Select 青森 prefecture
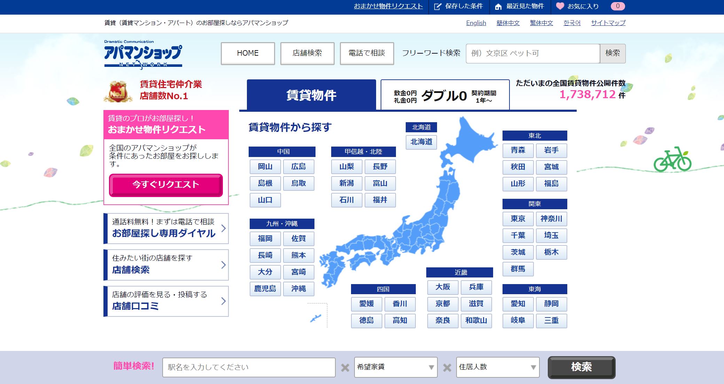 click(x=518, y=150)
